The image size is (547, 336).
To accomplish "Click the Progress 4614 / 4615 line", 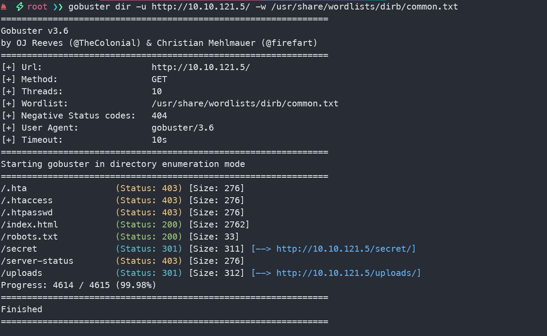I will coord(78,285).
